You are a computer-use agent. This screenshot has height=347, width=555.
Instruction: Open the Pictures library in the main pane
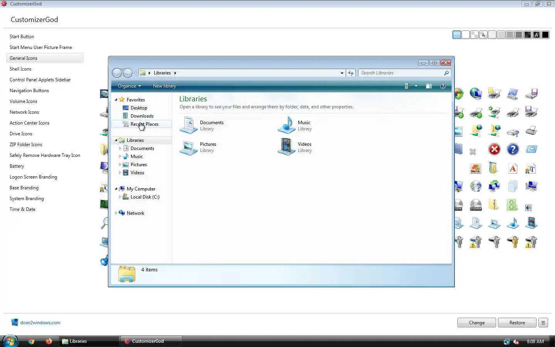[198, 147]
